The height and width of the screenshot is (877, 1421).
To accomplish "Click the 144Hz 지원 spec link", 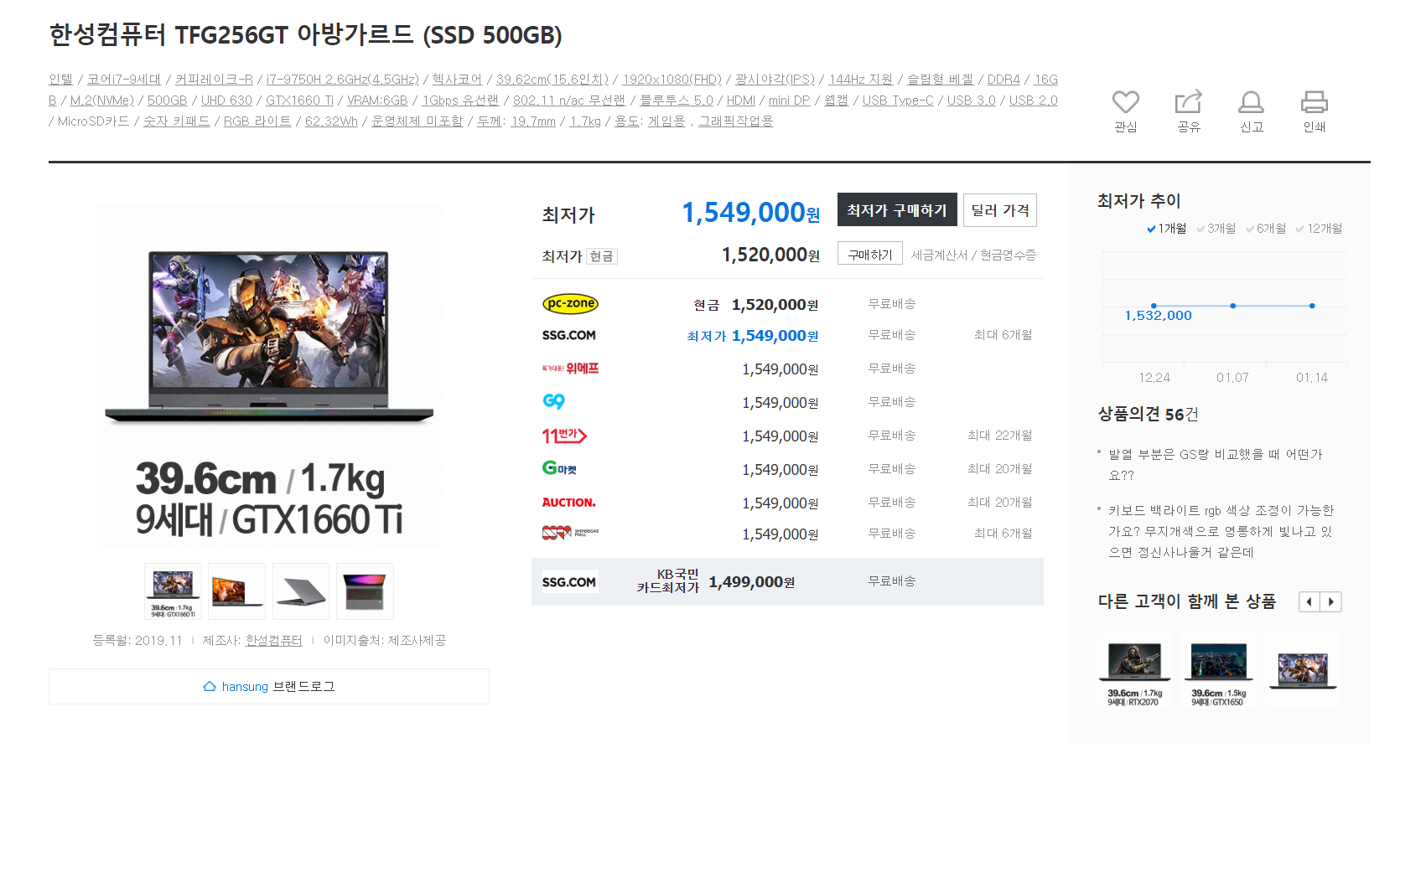I will 860,79.
